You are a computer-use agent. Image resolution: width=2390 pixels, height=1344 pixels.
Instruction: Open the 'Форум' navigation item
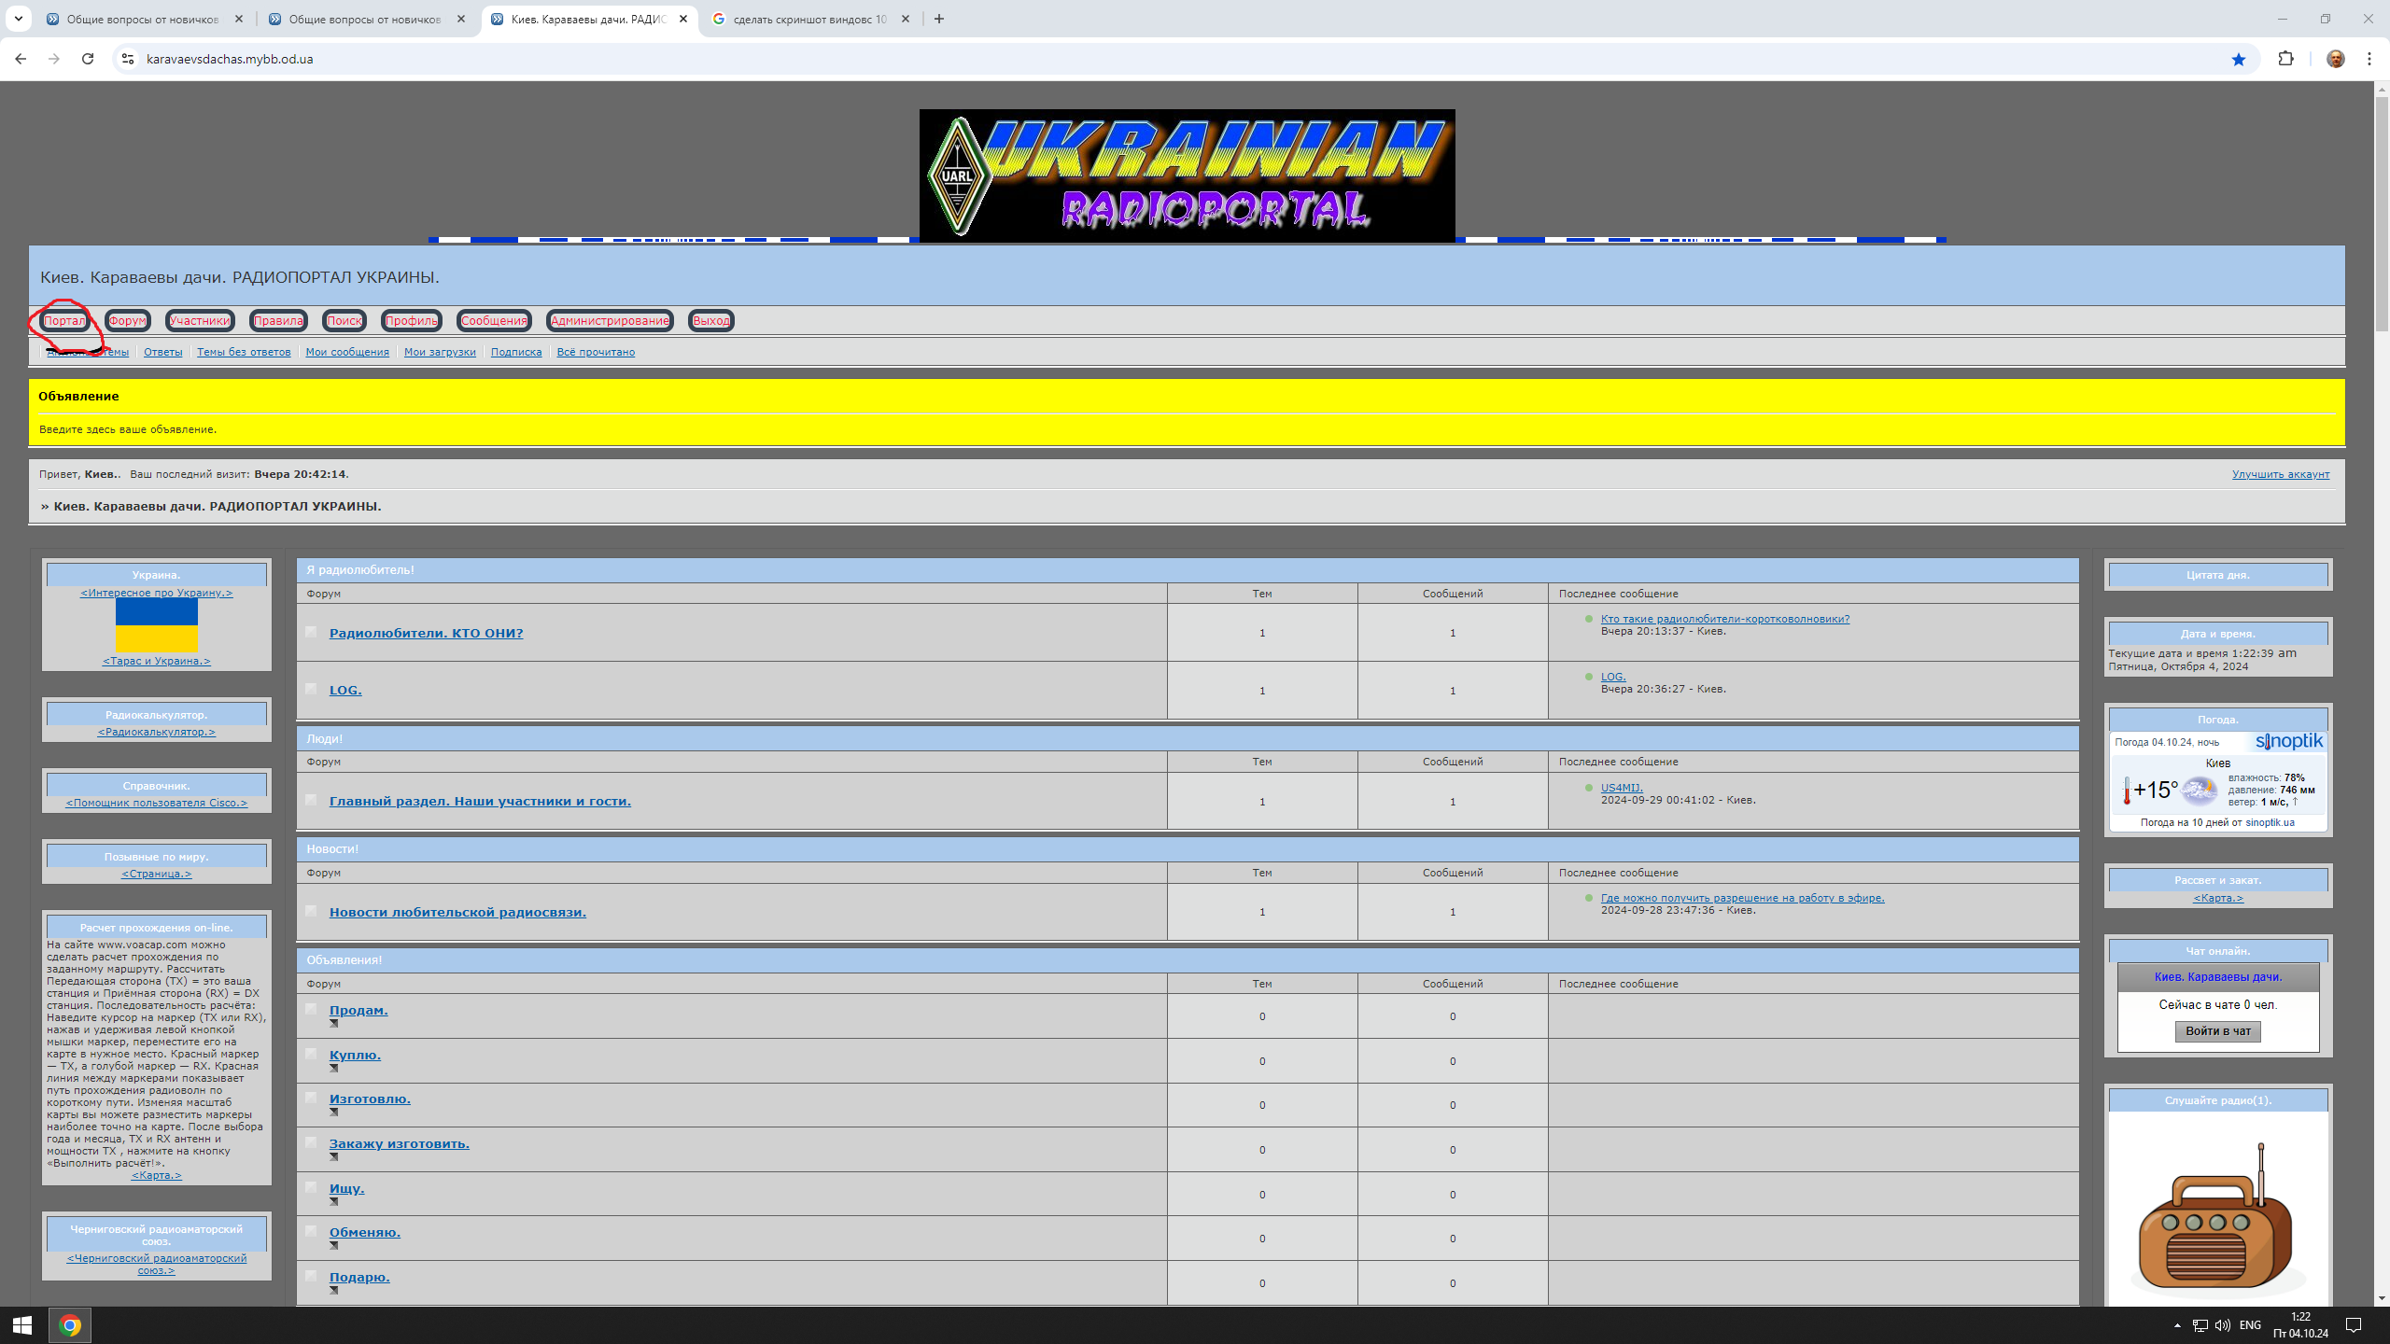127,321
